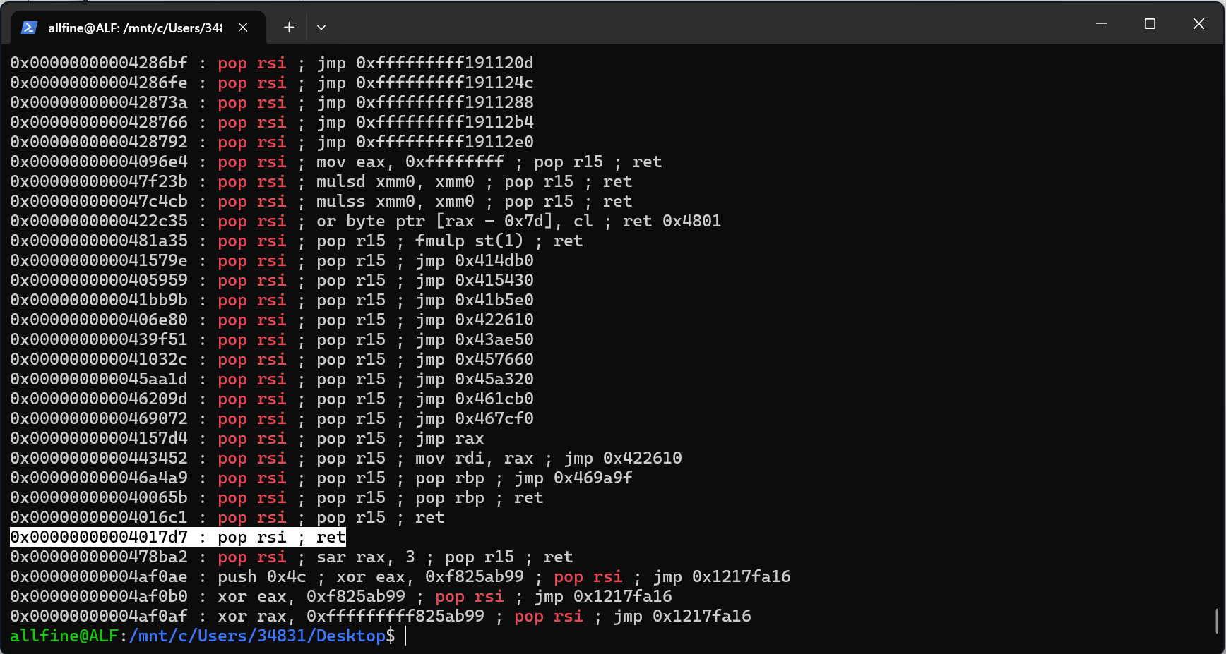Click address 0x000000000042873a
This screenshot has width=1226, height=654.
99,102
